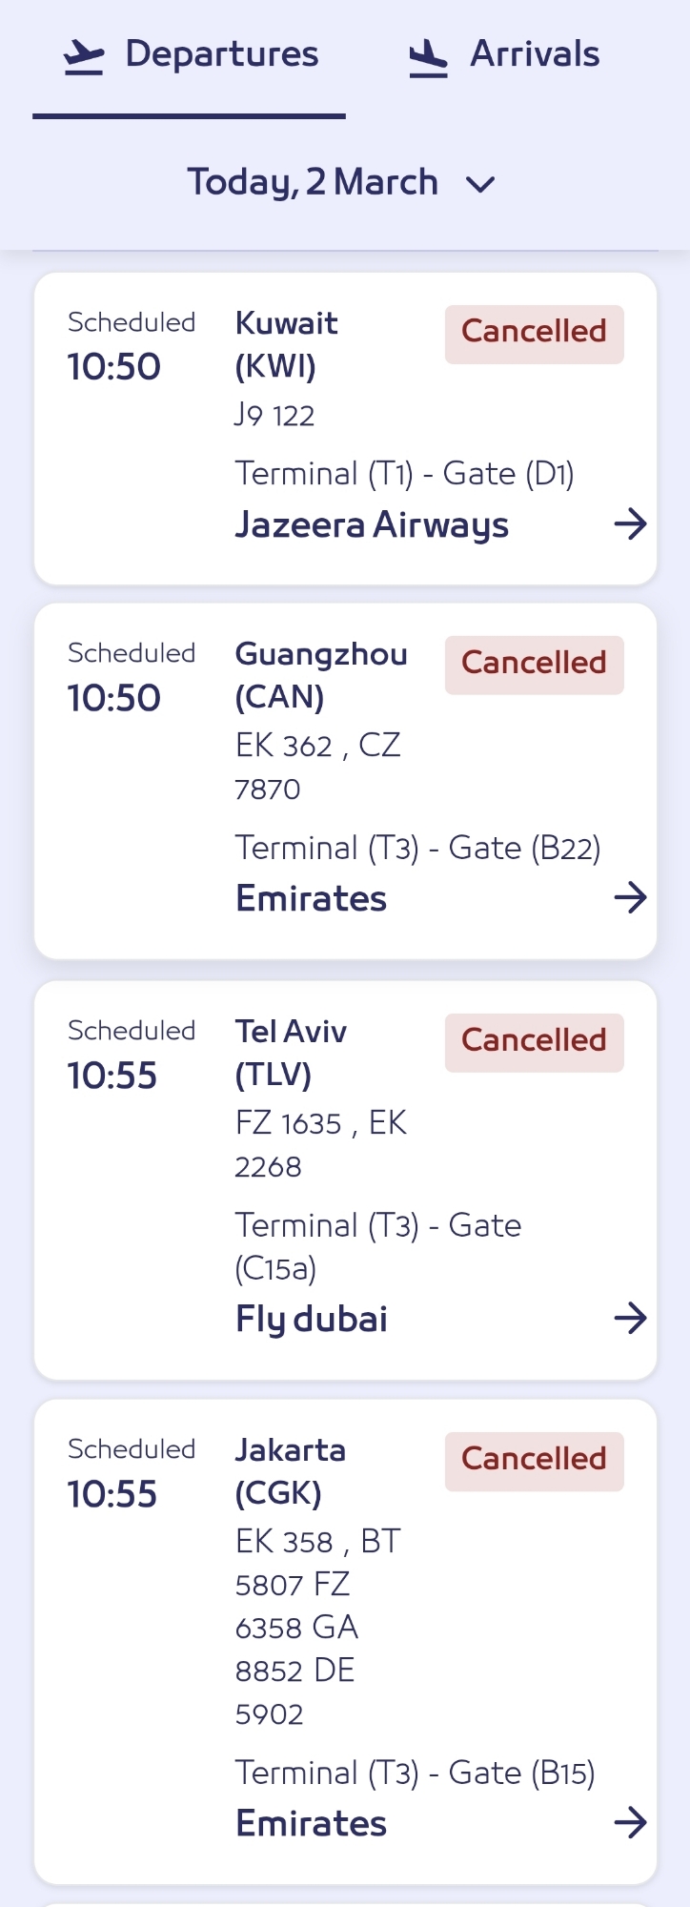This screenshot has width=690, height=1907.
Task: Tap Cancelled badge on Tel Aviv flight
Action: (x=534, y=1041)
